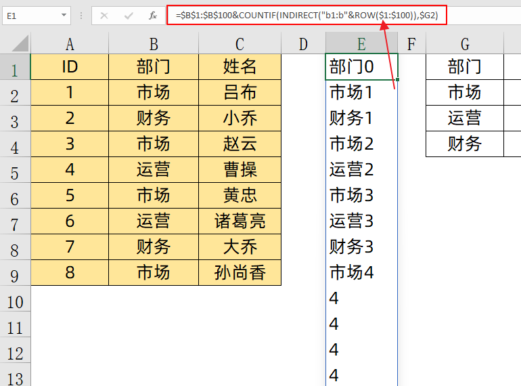Click the cell showing 财务1

(x=361, y=118)
